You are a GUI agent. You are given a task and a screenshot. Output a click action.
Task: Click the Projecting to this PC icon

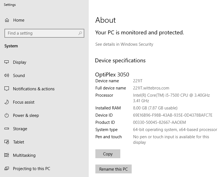point(7,168)
